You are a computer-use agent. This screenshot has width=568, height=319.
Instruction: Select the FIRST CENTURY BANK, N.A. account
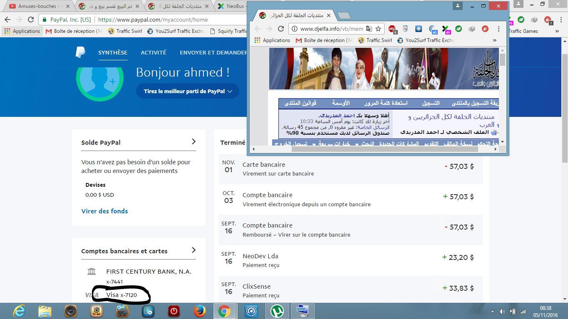149,271
